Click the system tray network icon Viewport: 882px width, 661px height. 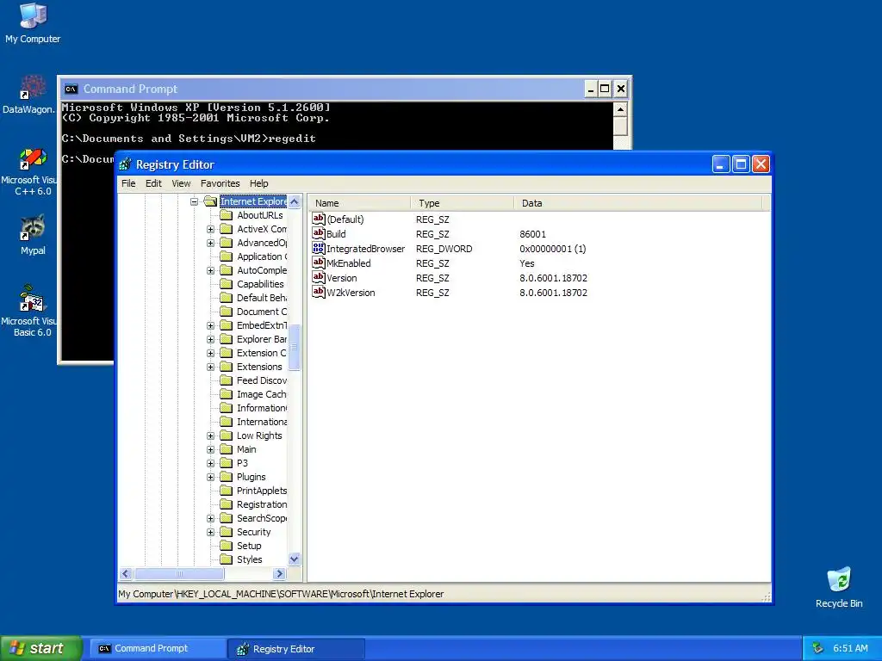[818, 648]
